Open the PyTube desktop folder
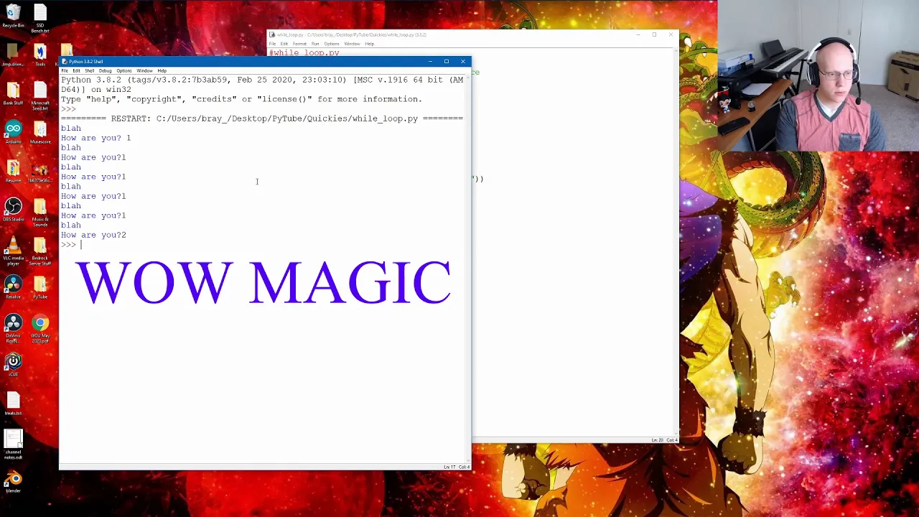The width and height of the screenshot is (919, 517). (x=40, y=287)
